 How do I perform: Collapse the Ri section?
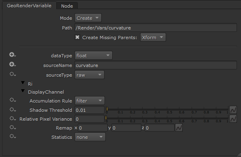[x=23, y=83]
